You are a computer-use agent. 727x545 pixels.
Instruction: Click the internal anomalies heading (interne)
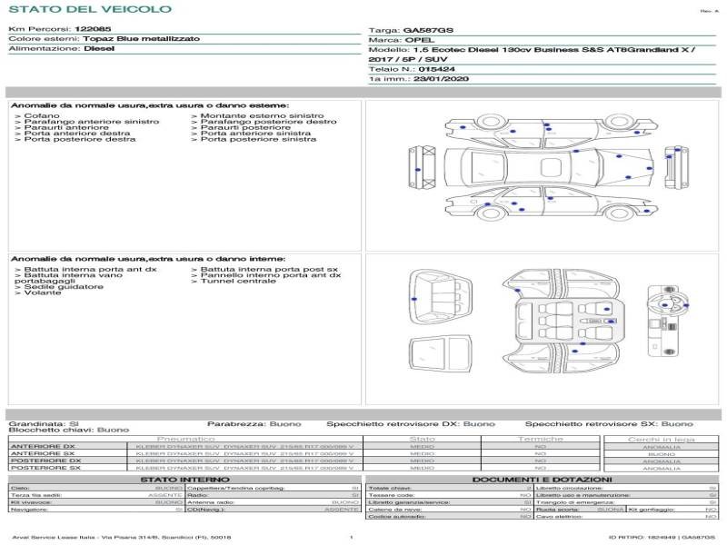coord(148,259)
